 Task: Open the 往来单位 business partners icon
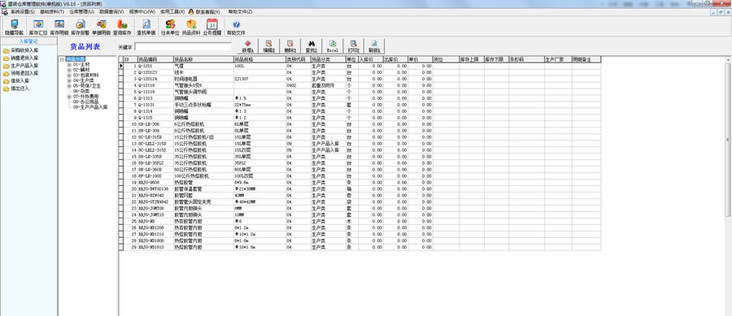[171, 28]
